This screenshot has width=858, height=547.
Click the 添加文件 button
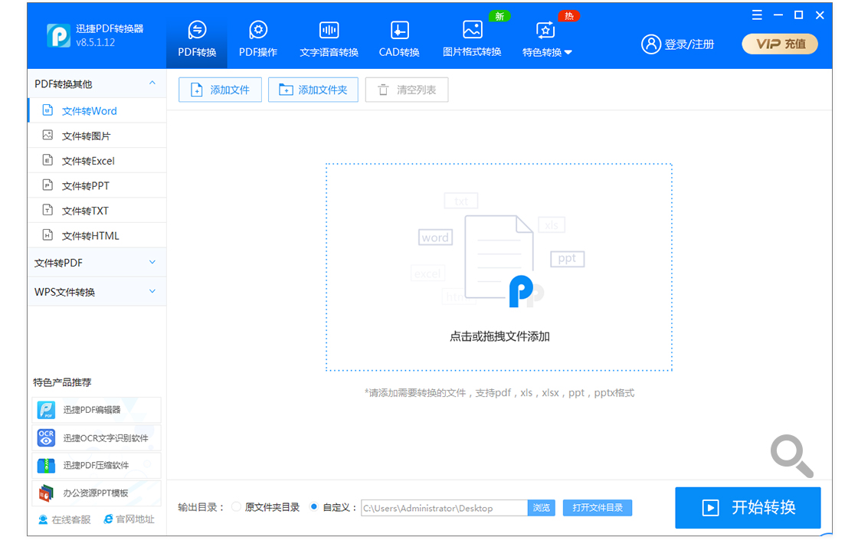pos(220,90)
